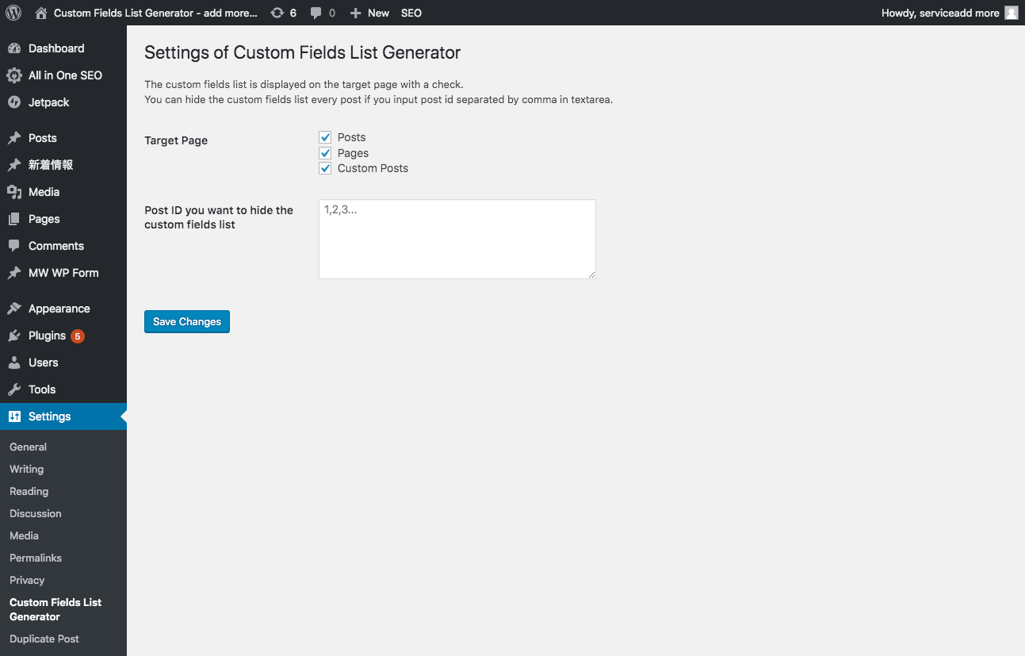The image size is (1025, 656).
Task: Click the Jetpack lightning icon
Action: 14,102
